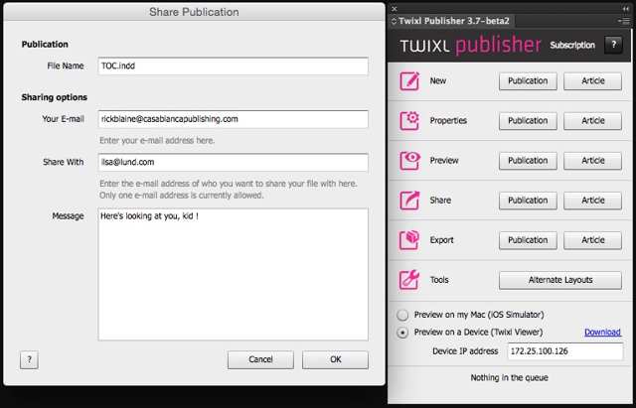The height and width of the screenshot is (408, 636).
Task: Cycle panel view via tab's up-down arrows
Action: click(394, 21)
